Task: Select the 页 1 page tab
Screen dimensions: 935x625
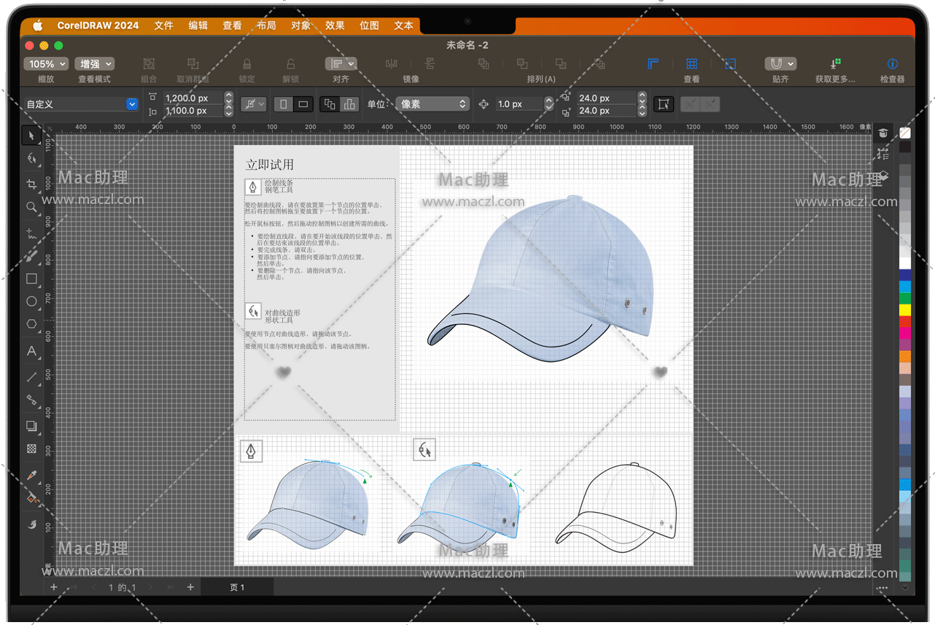Action: (237, 587)
